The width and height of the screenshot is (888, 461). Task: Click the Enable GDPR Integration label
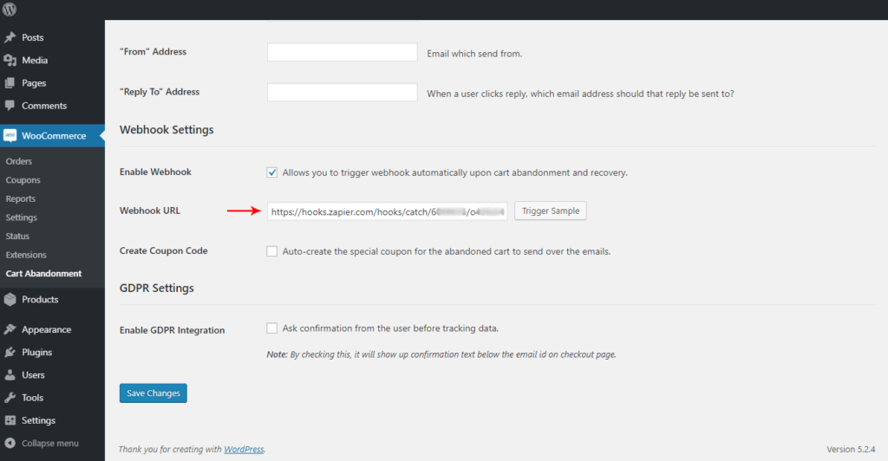[x=173, y=330]
